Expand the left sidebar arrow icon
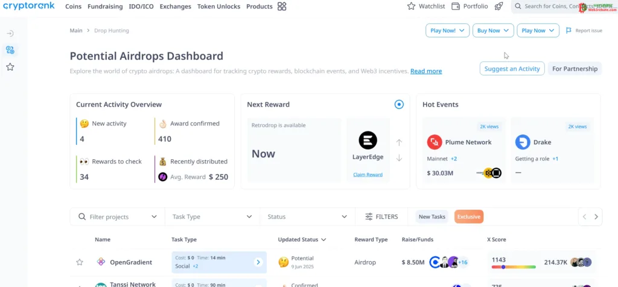This screenshot has width=618, height=287. click(x=10, y=34)
